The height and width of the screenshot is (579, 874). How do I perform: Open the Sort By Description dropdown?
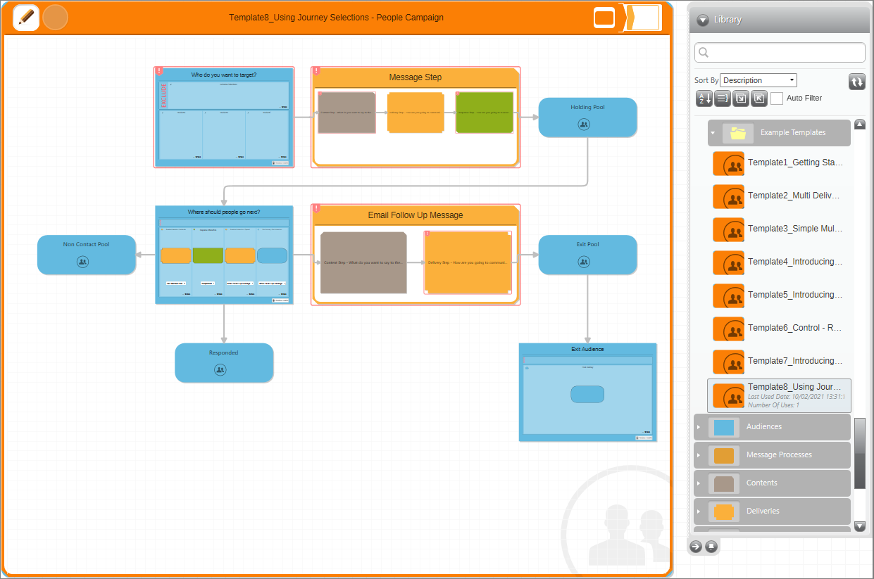coord(758,80)
